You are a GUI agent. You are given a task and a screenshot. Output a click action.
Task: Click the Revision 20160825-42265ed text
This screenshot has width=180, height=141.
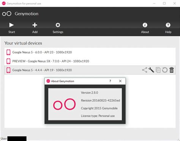point(100,101)
